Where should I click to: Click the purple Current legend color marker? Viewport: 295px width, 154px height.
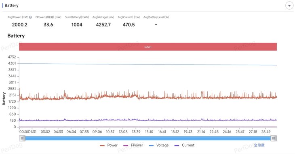[177, 146]
